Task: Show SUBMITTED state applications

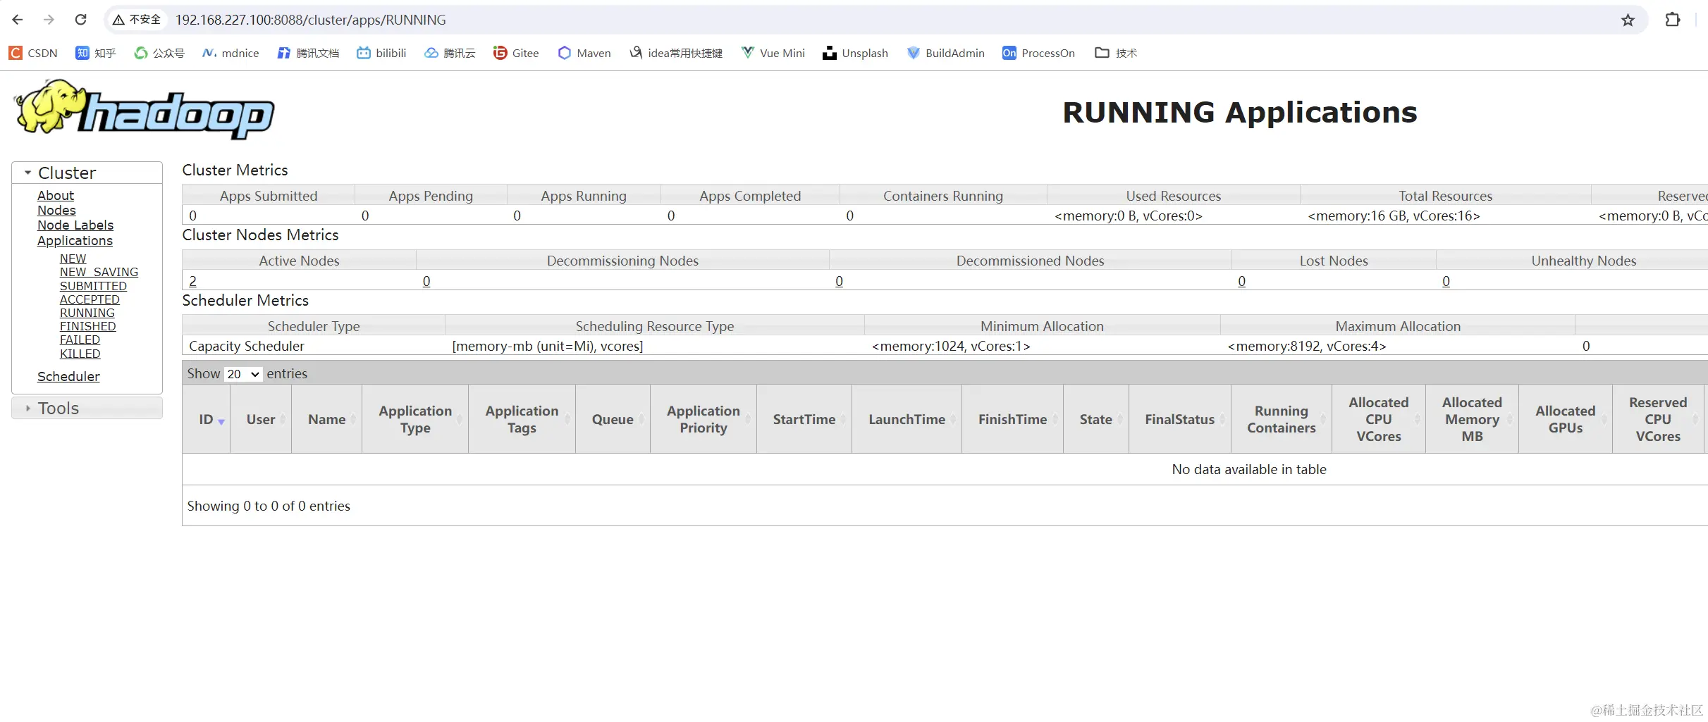Action: click(x=93, y=286)
